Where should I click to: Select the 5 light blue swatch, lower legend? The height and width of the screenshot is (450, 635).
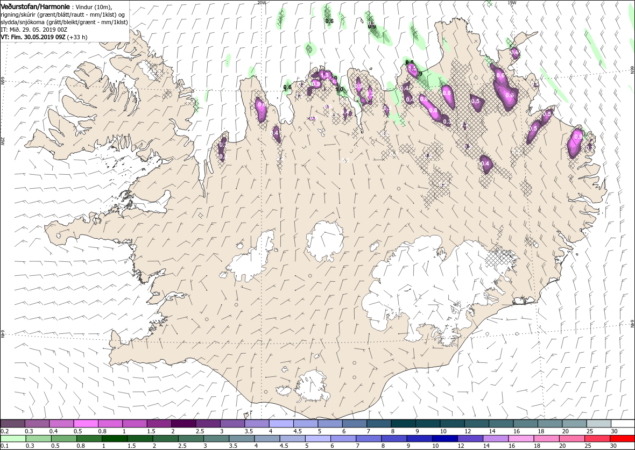pos(318,439)
